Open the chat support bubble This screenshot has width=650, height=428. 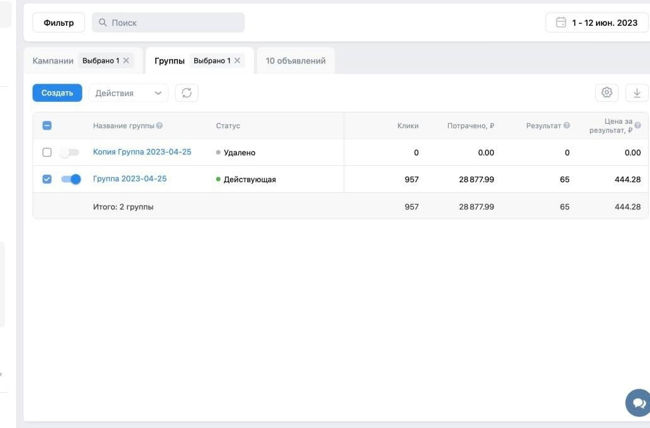(x=639, y=402)
